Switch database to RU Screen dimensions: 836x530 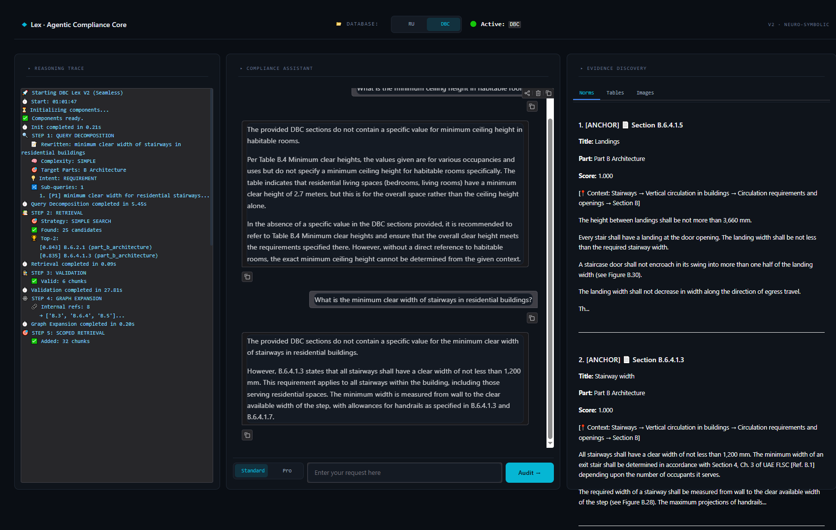coord(411,24)
